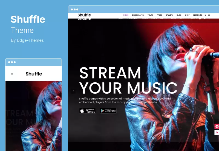
Task: Click the Shuffle logo in mobile preview
Action: (x=34, y=74)
